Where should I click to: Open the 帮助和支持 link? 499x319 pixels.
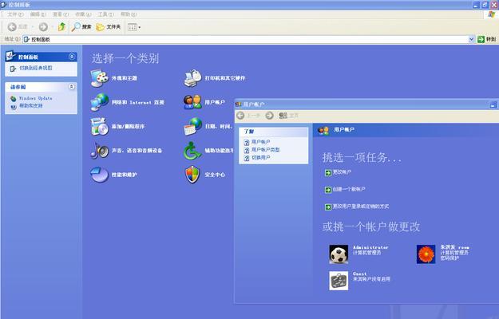31,105
